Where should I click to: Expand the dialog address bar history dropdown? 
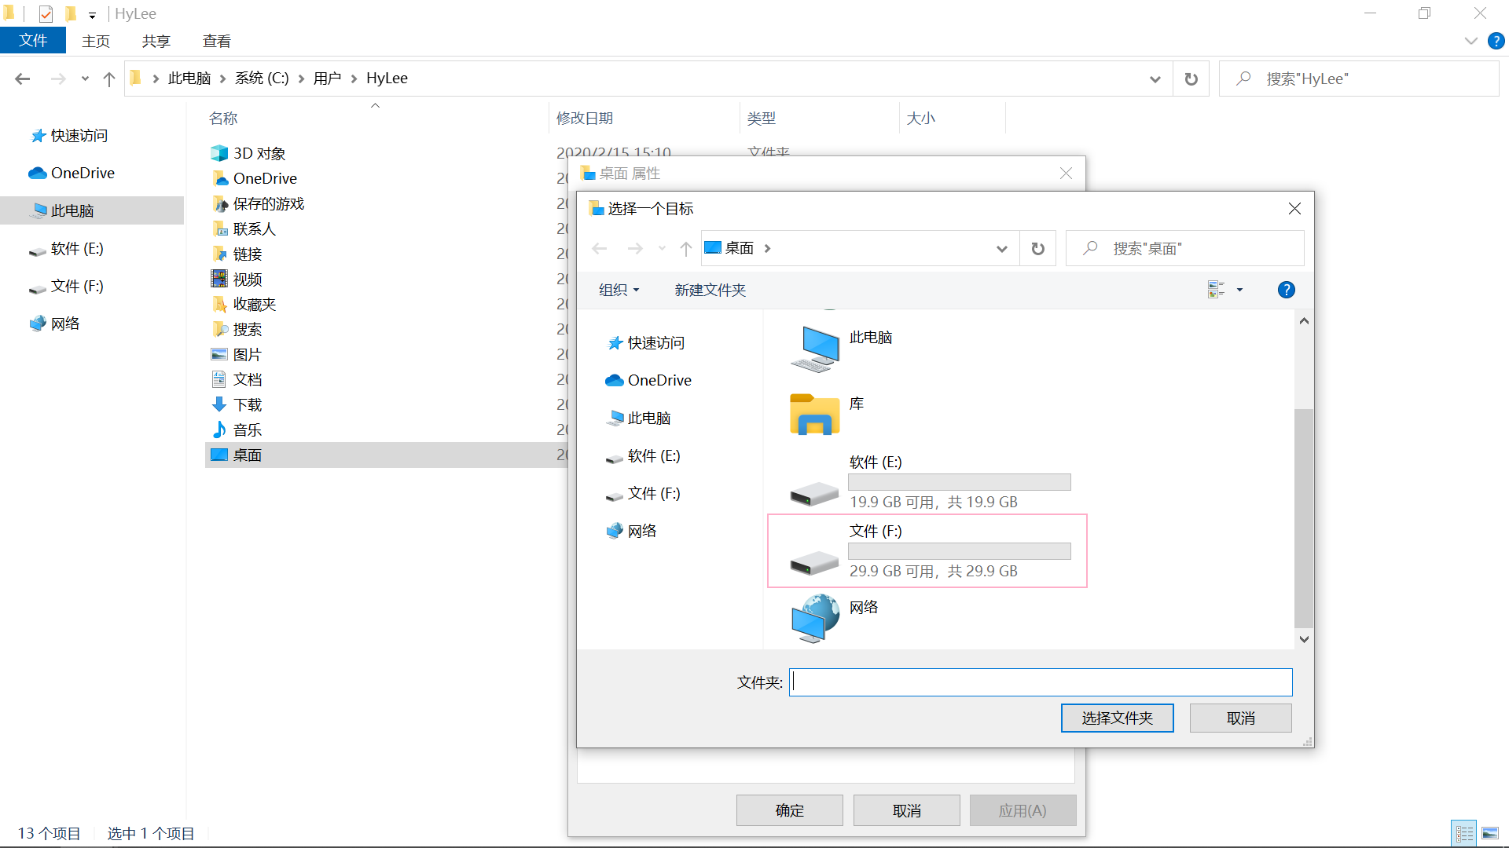(x=1001, y=249)
